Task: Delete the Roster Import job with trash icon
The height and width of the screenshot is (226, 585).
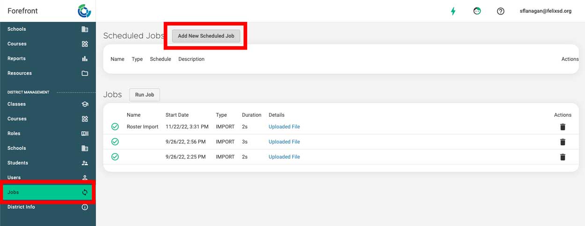Action: click(563, 127)
